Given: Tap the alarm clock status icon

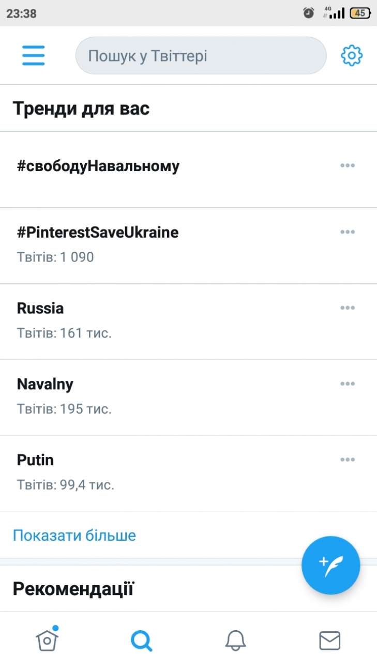Looking at the screenshot, I should [309, 13].
